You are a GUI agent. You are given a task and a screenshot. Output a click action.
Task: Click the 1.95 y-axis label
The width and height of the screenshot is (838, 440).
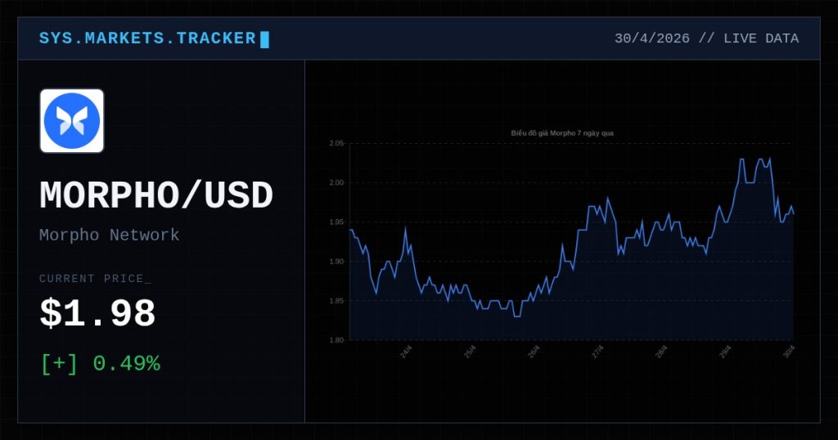336,222
